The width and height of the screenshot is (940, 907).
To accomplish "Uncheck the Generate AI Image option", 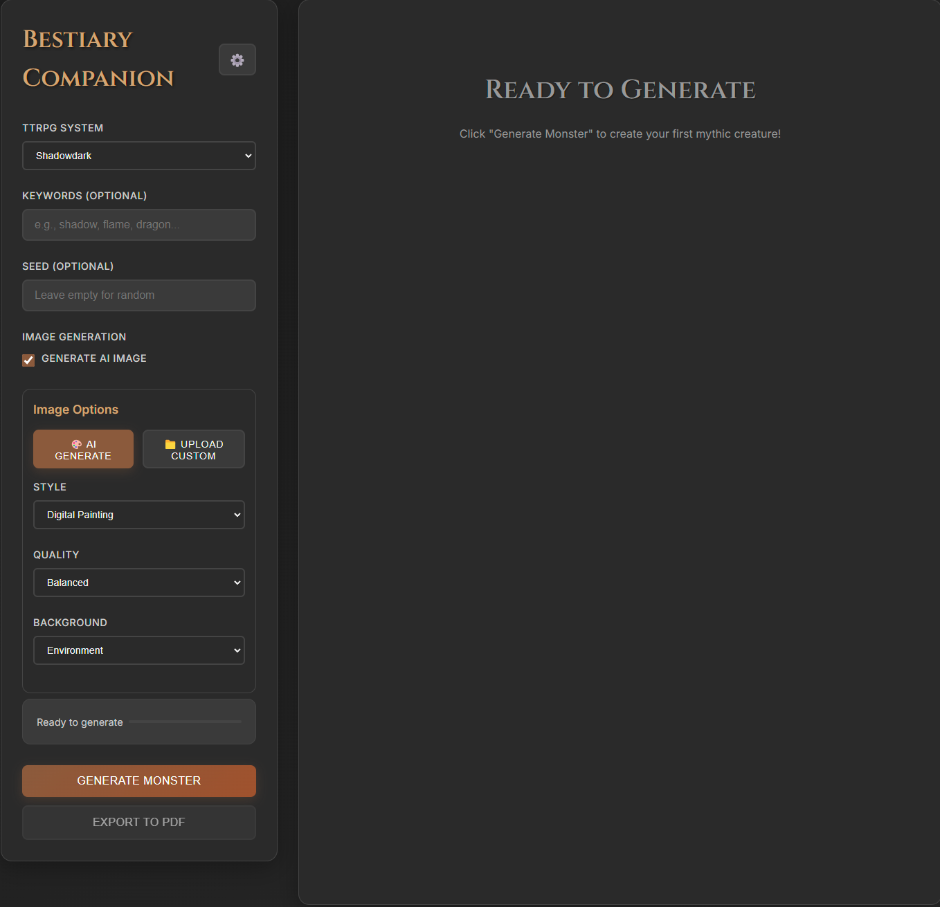I will [28, 360].
